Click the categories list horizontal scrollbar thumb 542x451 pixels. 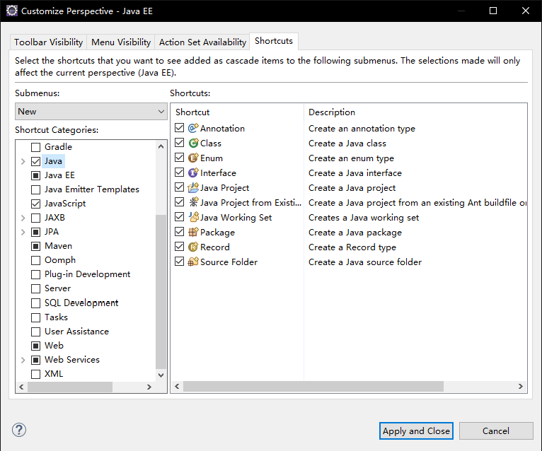tap(70, 387)
